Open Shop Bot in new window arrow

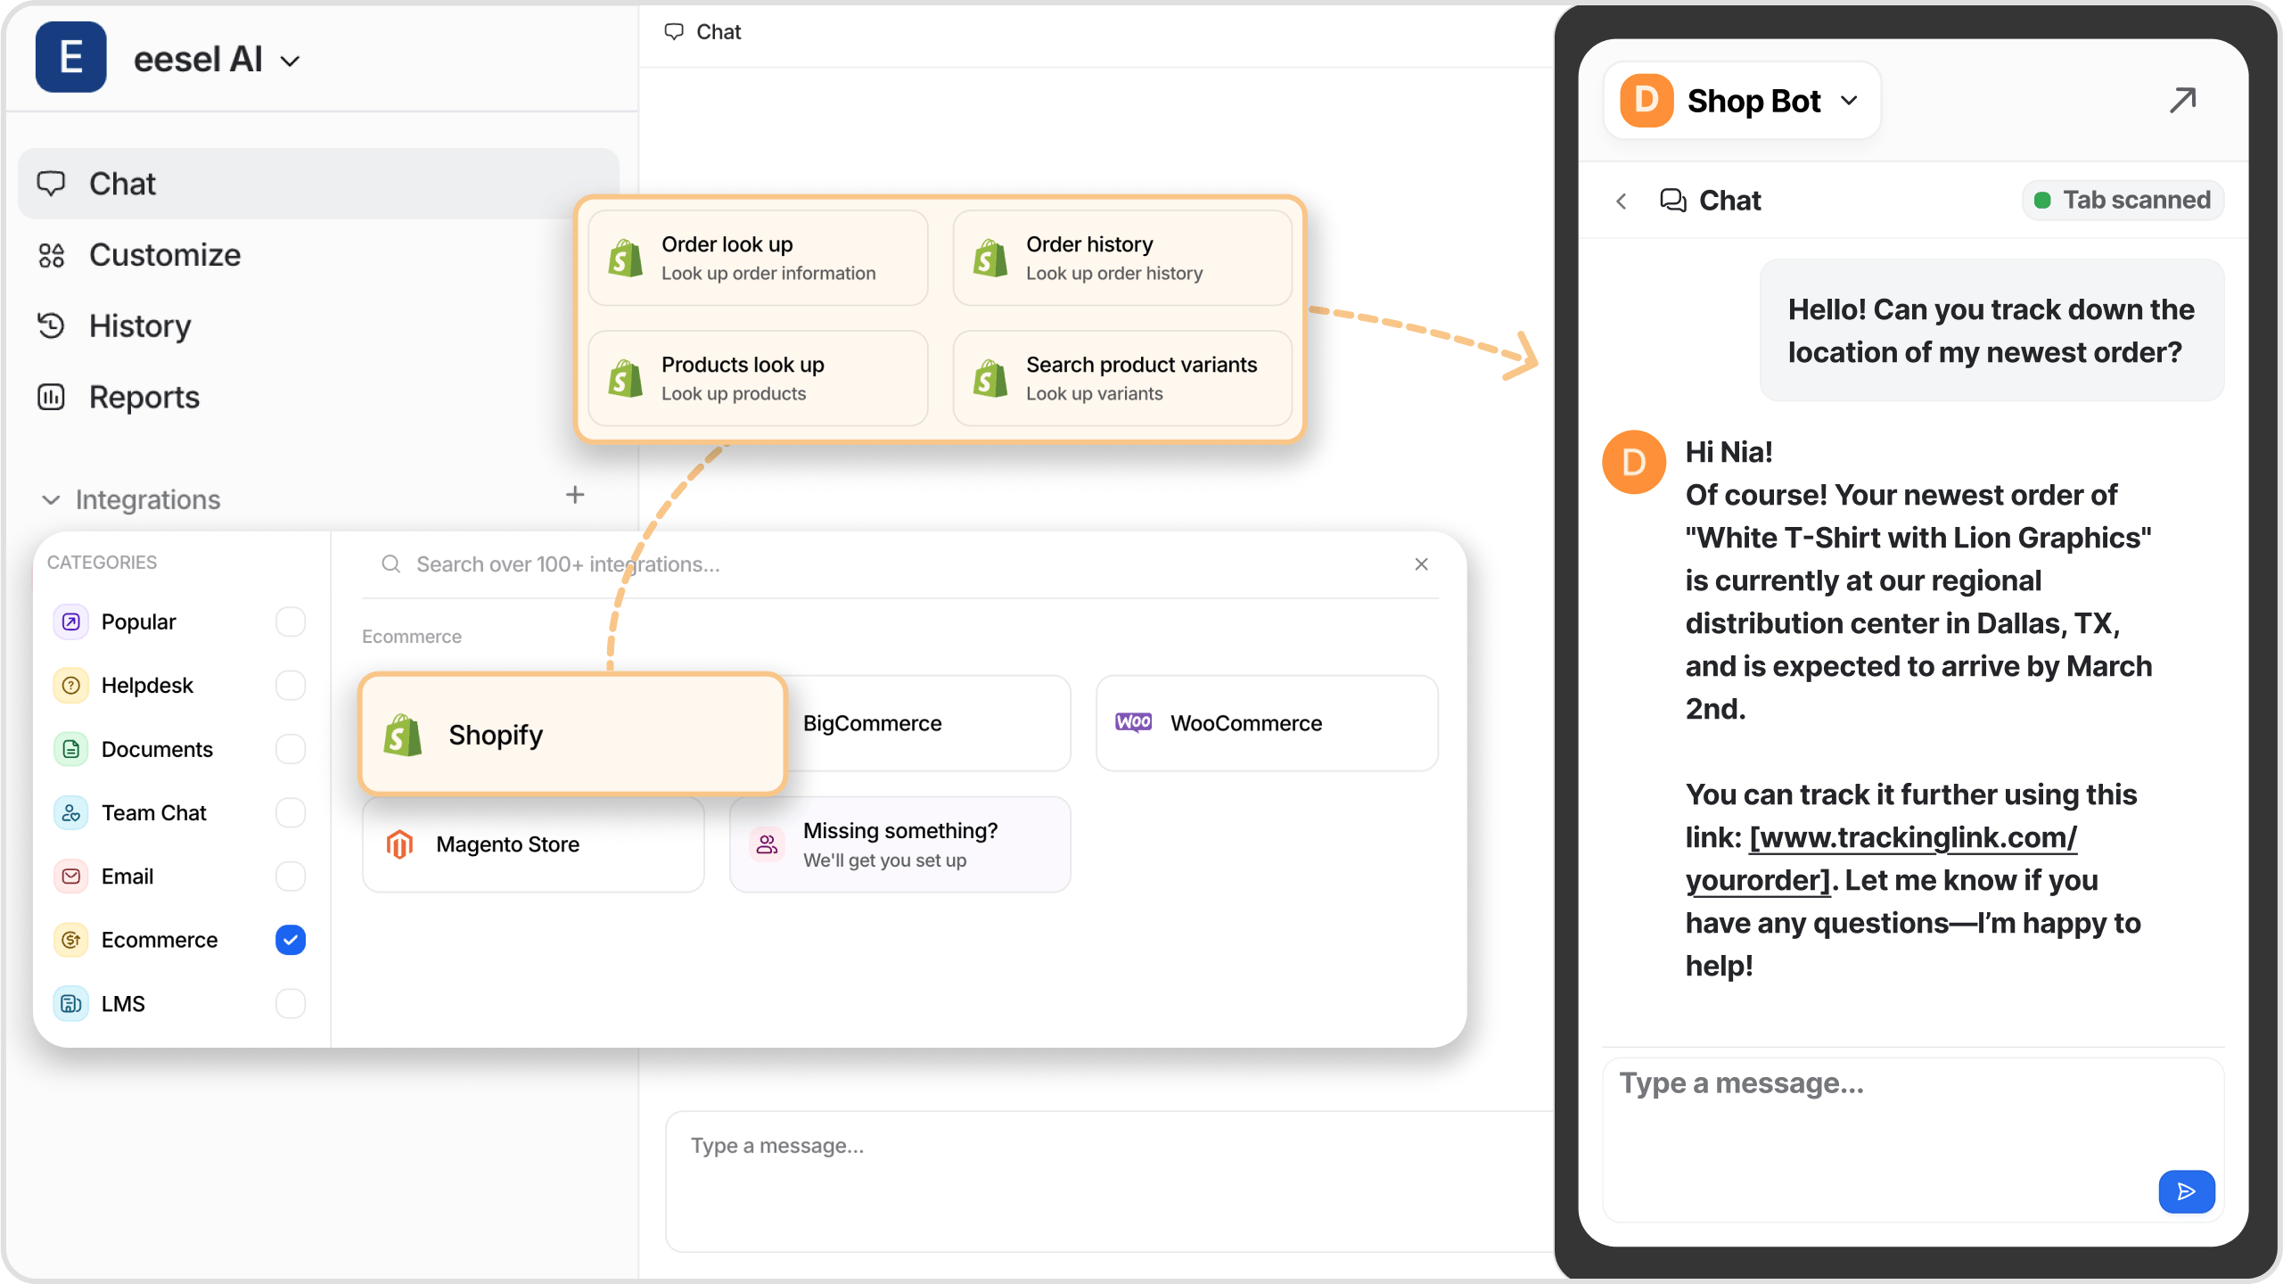2183,100
